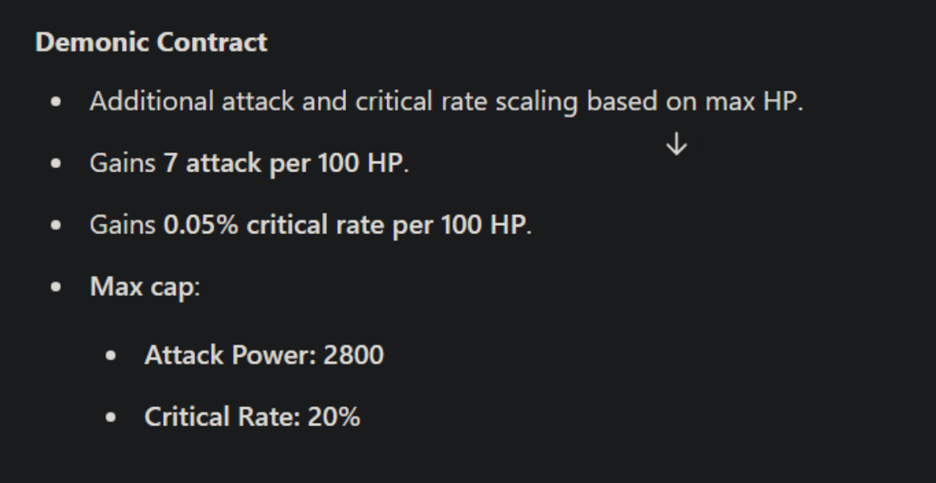Screen dimensions: 936x483
Task: Click the bullet beside Additional attack line
Action: pos(56,101)
